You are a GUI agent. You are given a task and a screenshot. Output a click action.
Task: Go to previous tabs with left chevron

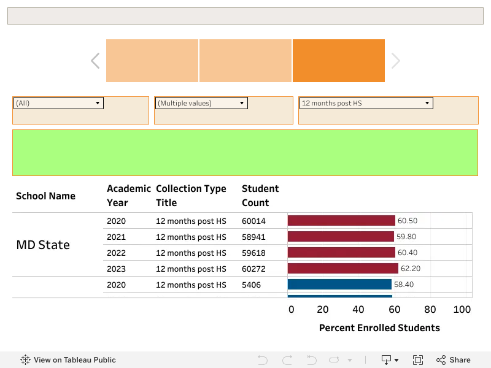click(95, 61)
